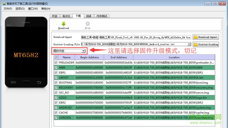The image size is (228, 128).
Task: Click the Download-Agent file path field
Action: point(136,37)
